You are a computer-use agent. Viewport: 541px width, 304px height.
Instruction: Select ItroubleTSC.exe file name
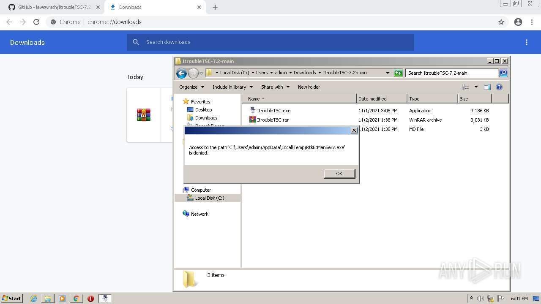274,111
